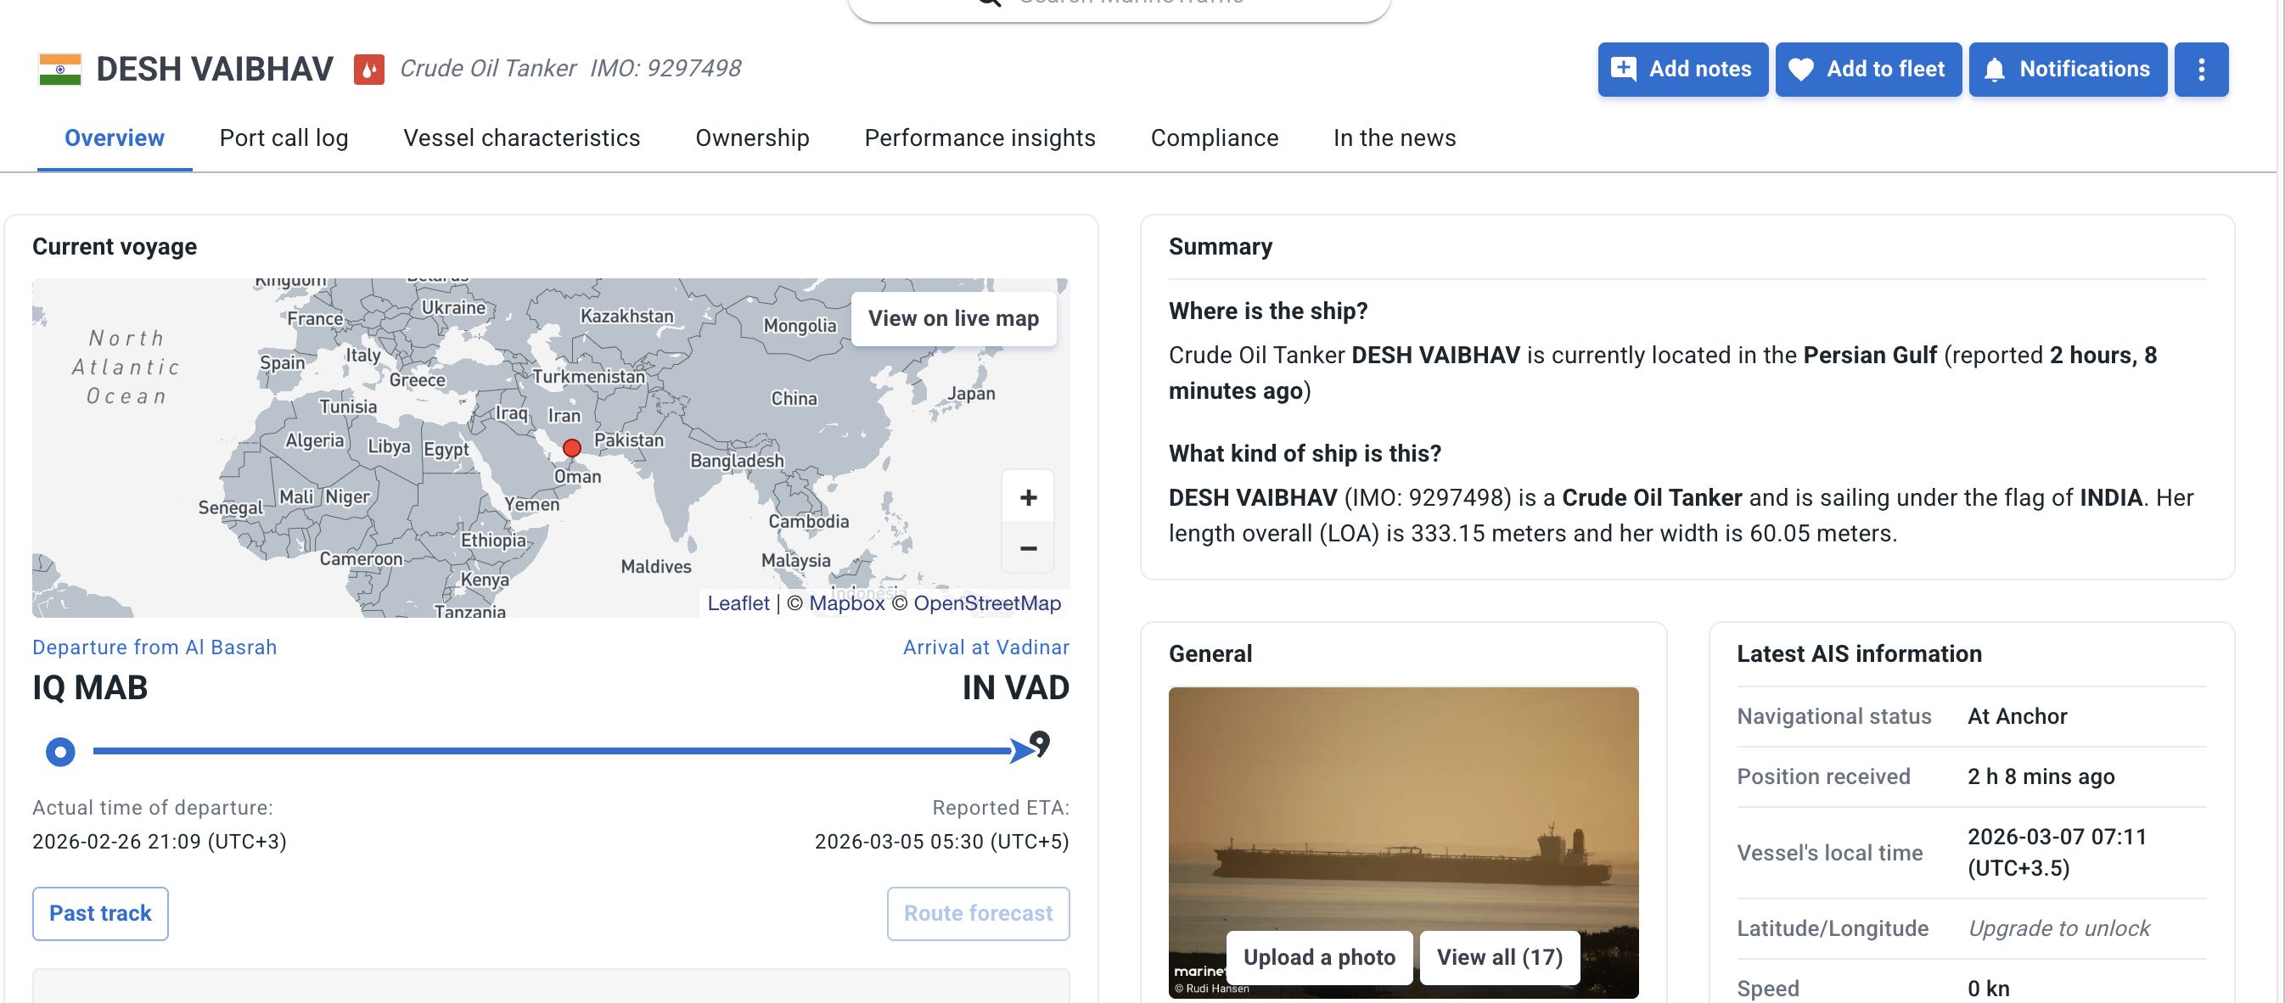Click the destination pin icon on voyage line
Viewport: 2285px width, 1003px height.
point(1040,743)
